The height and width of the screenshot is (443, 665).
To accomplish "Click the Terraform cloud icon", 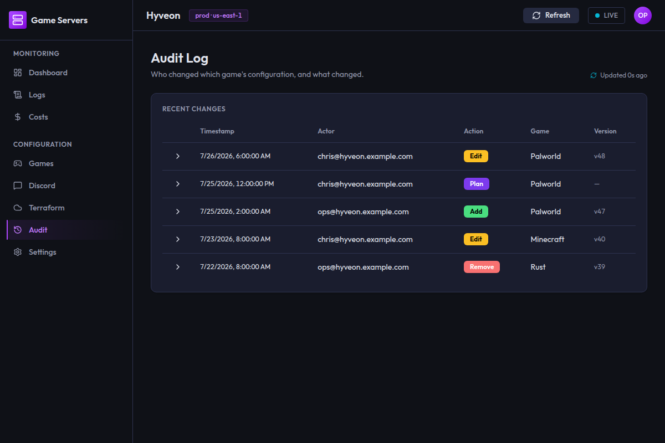I will [x=18, y=208].
